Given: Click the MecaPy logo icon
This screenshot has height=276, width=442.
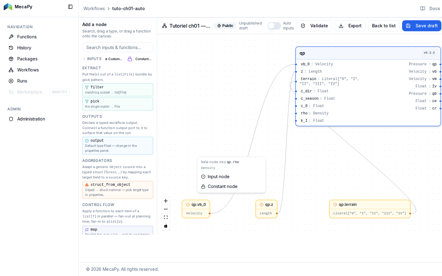Looking at the screenshot, I should (x=8, y=7).
